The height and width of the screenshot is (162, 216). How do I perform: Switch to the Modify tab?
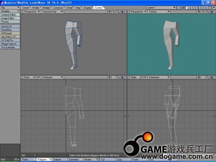36,8
